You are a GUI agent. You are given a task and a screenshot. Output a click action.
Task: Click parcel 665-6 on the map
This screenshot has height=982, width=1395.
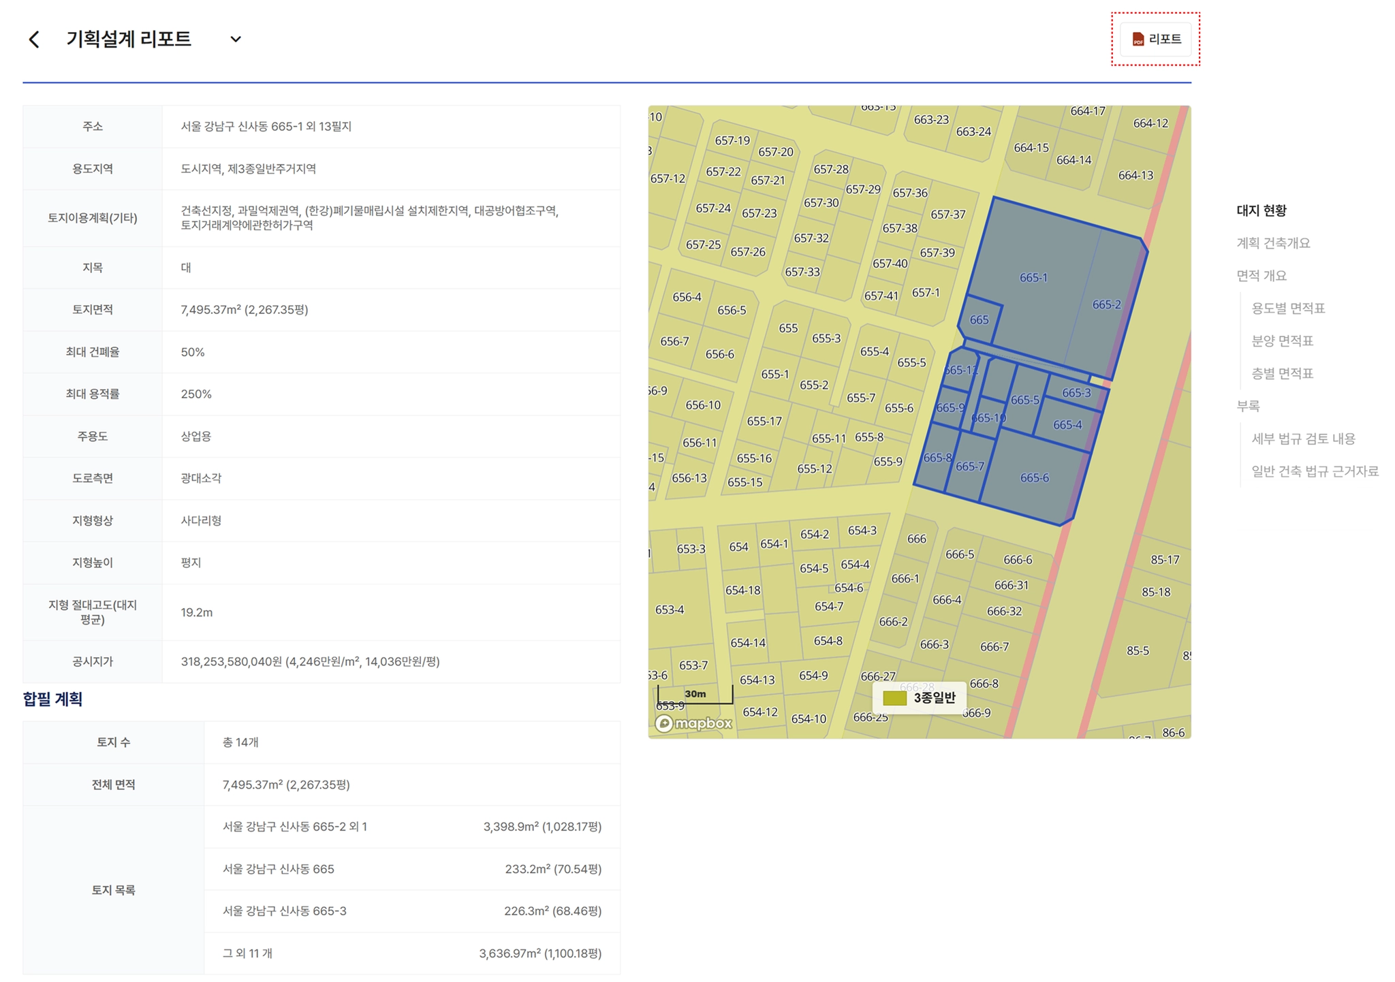tap(1034, 478)
